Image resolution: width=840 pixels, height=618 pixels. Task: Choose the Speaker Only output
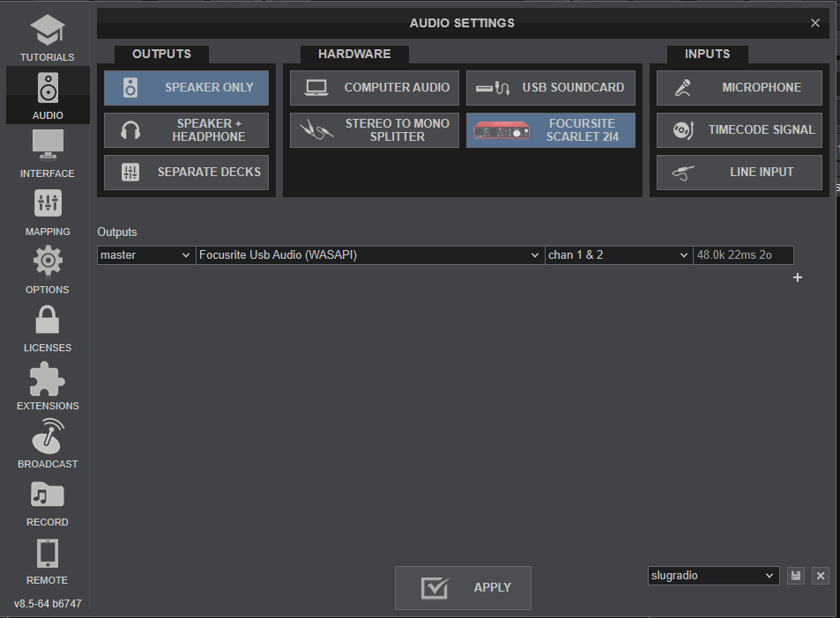pos(187,88)
